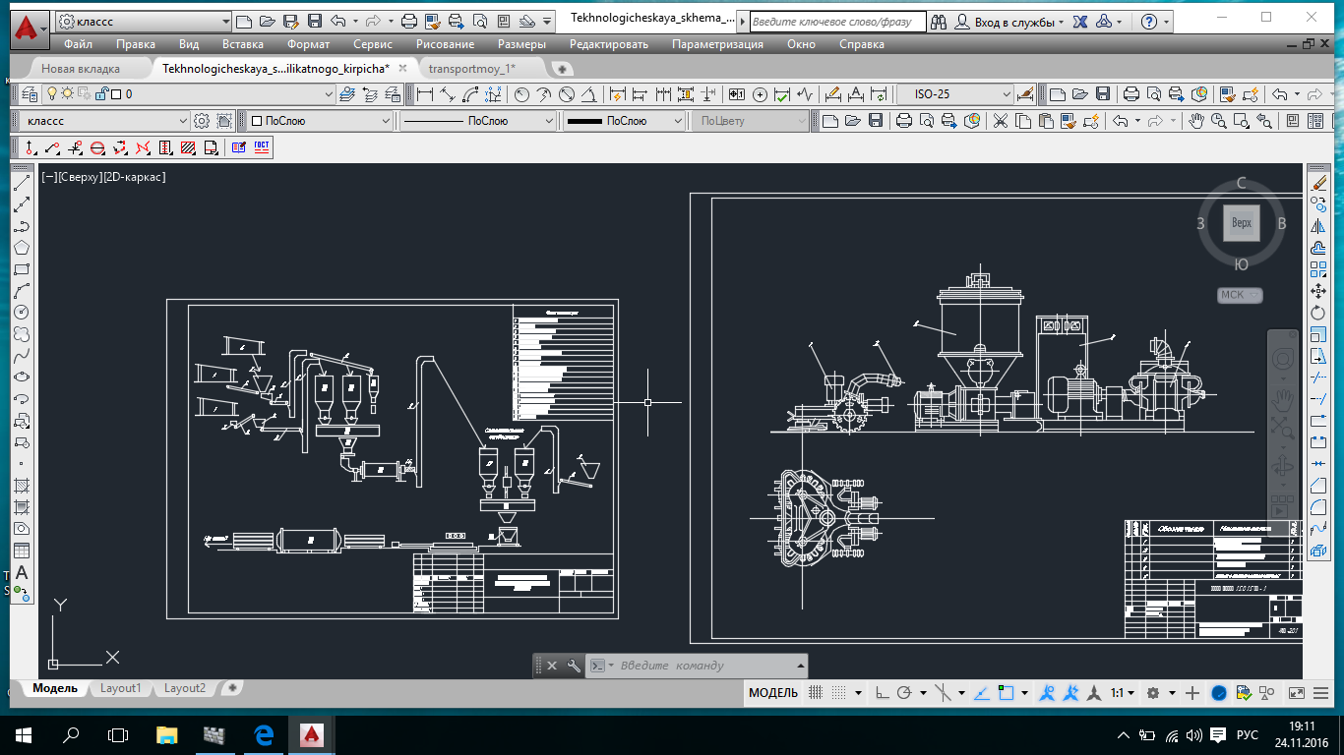
Task: Click the Linear dimension icon
Action: pos(426,94)
